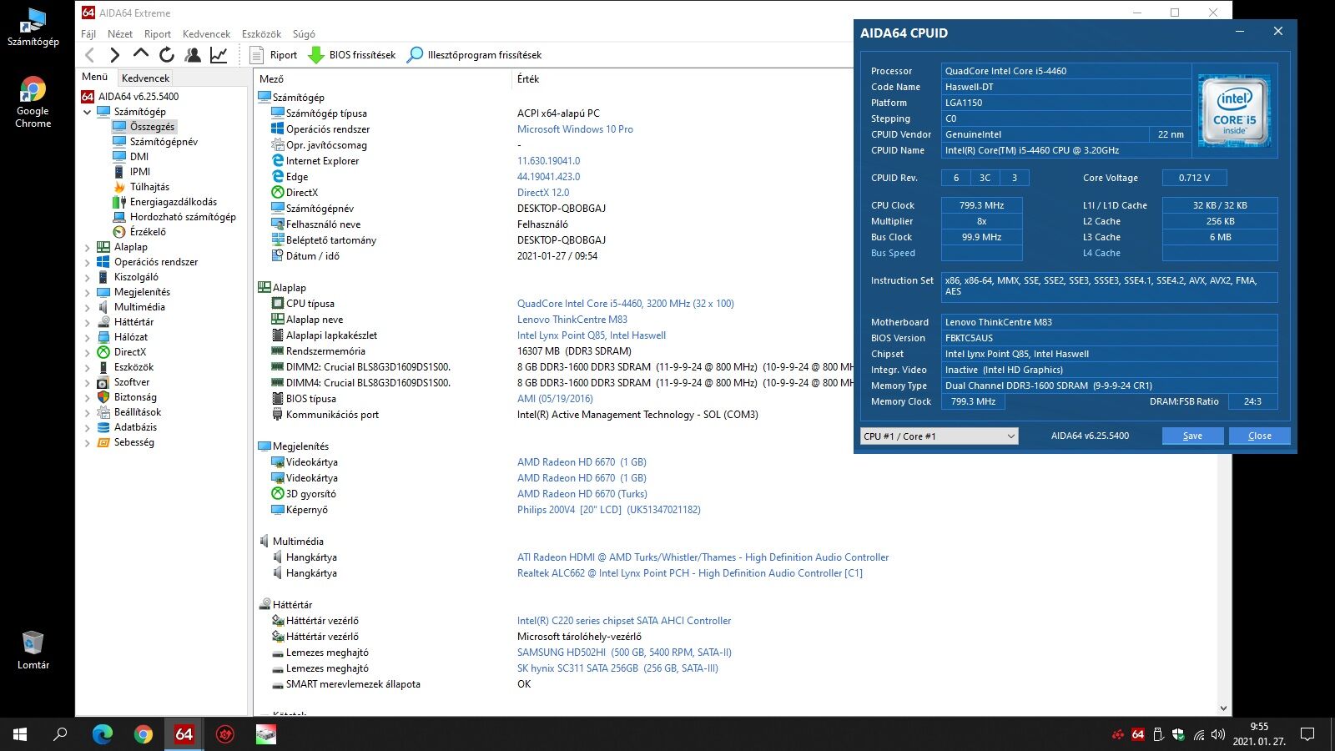The width and height of the screenshot is (1335, 751).
Task: Click the AIDA64 tray icon in the system tray
Action: (x=1138, y=734)
